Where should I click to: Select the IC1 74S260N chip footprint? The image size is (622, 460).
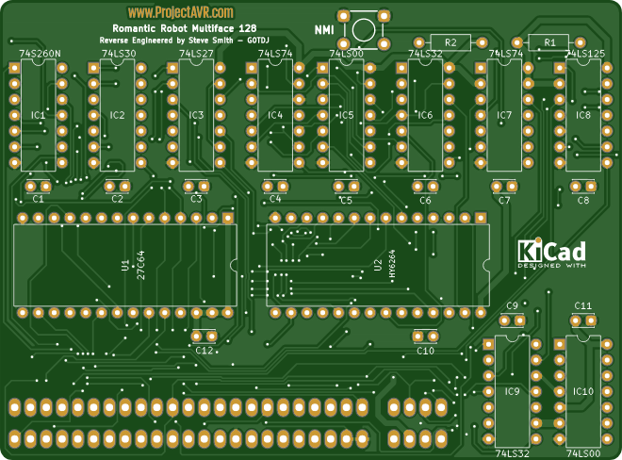click(x=38, y=116)
